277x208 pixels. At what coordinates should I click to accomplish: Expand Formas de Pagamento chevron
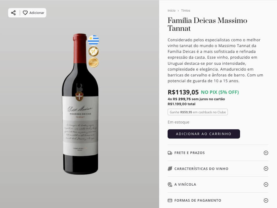pyautogui.click(x=266, y=200)
